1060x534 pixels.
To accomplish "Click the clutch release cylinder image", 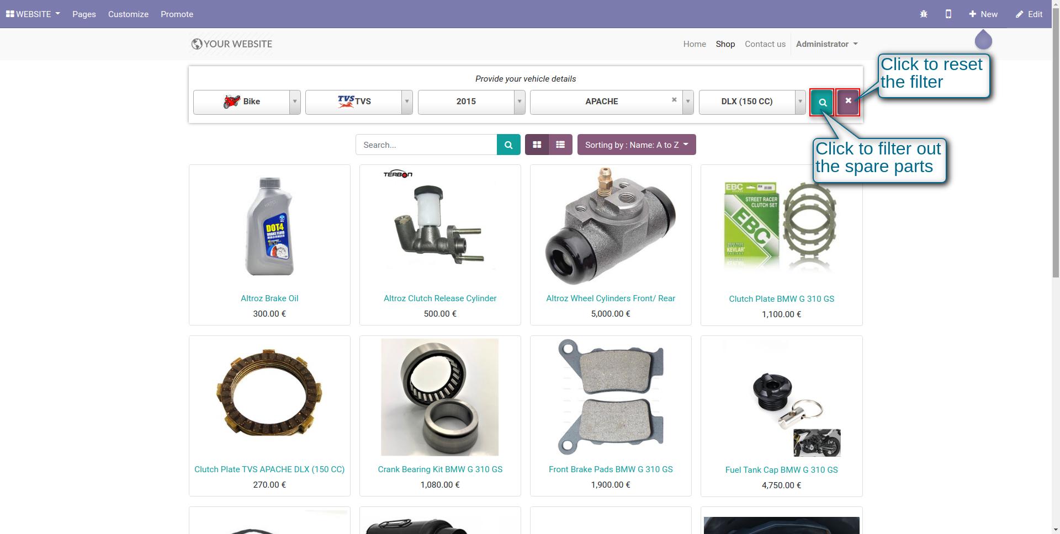I will tap(440, 226).
